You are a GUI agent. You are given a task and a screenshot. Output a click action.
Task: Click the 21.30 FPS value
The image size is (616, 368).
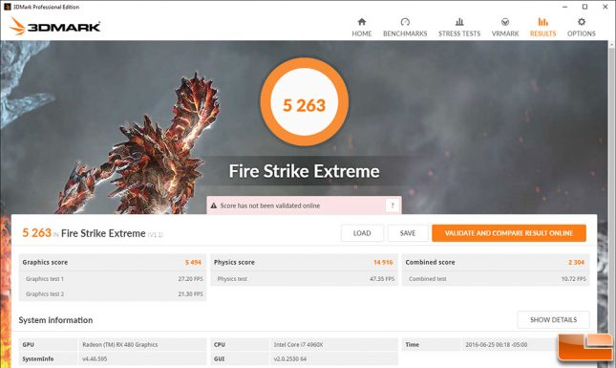(191, 293)
